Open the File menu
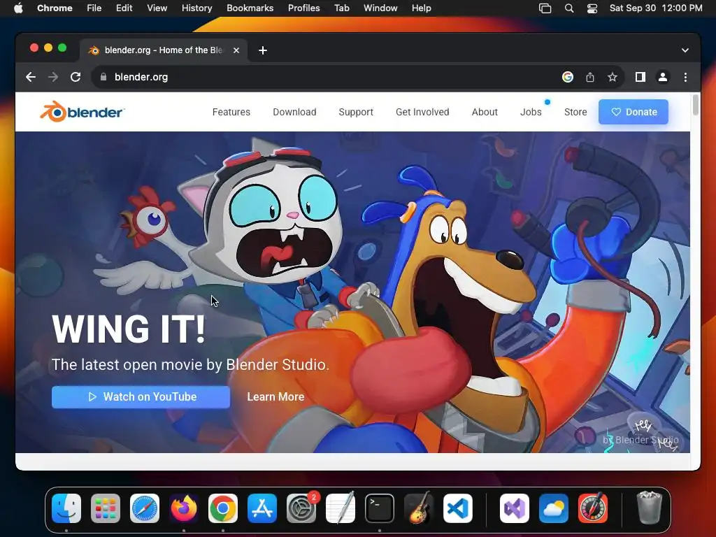Screen dimensions: 716x537 pos(94,8)
